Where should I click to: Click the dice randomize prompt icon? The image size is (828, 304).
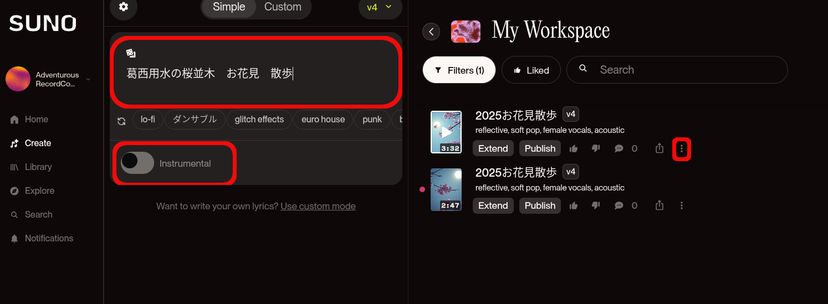[131, 53]
